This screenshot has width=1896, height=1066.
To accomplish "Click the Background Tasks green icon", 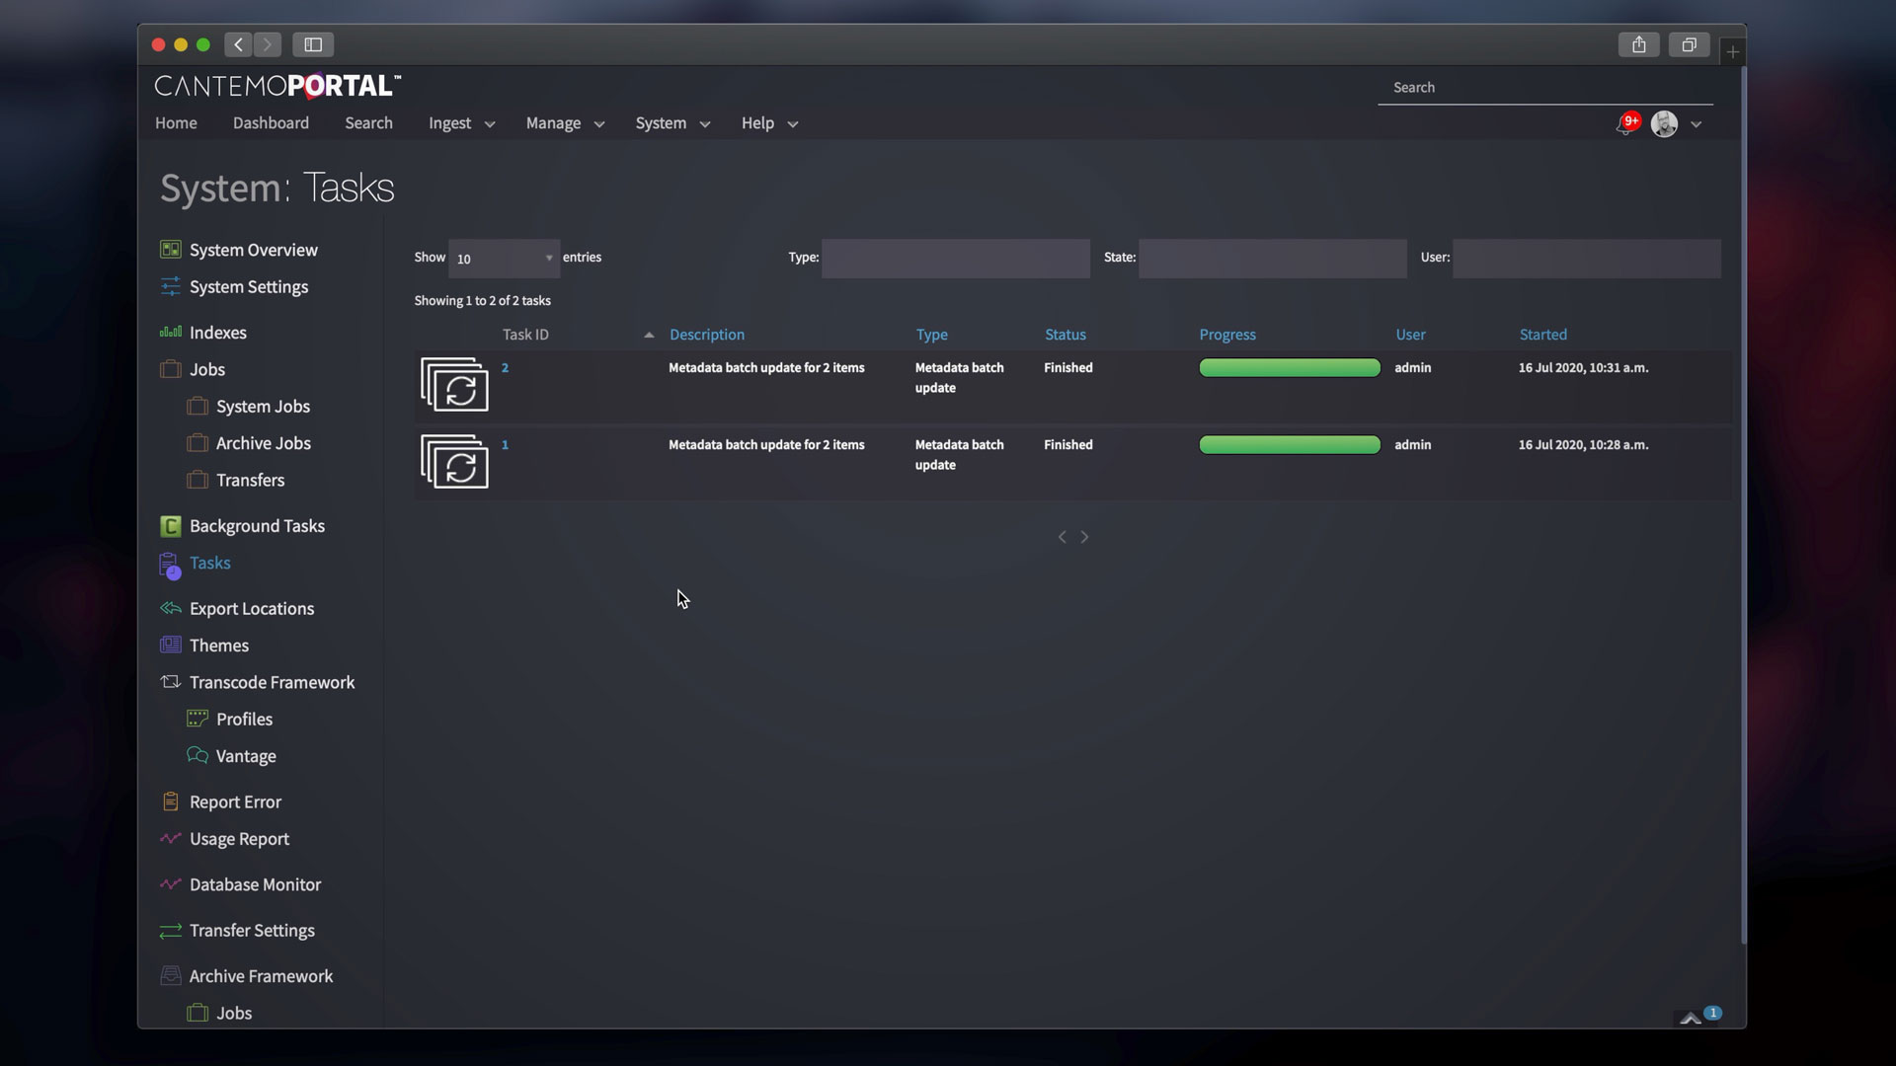I will tap(170, 526).
